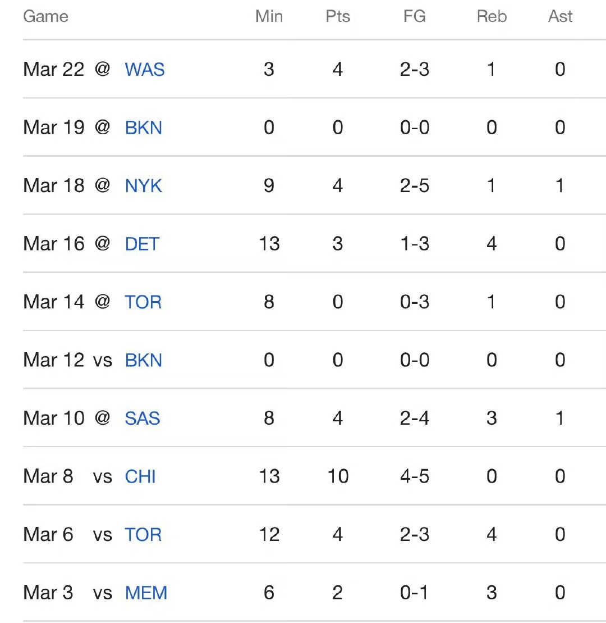Open BKN link for Mar 12 game
This screenshot has width=606, height=623.
[x=143, y=360]
